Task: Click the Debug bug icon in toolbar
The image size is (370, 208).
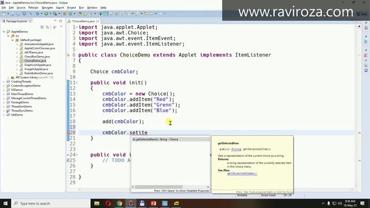Action: click(37, 14)
